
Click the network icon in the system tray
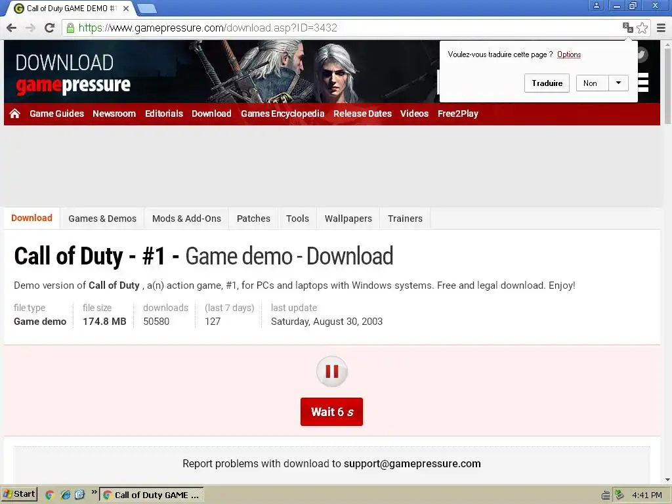[619, 495]
